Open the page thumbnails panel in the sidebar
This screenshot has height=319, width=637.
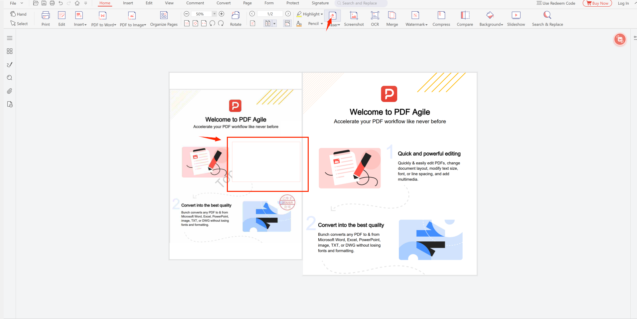point(10,51)
